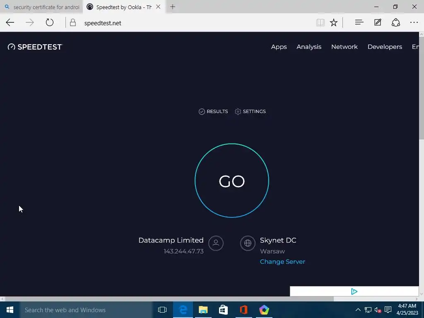
Task: Start the test with GO button
Action: point(232,181)
